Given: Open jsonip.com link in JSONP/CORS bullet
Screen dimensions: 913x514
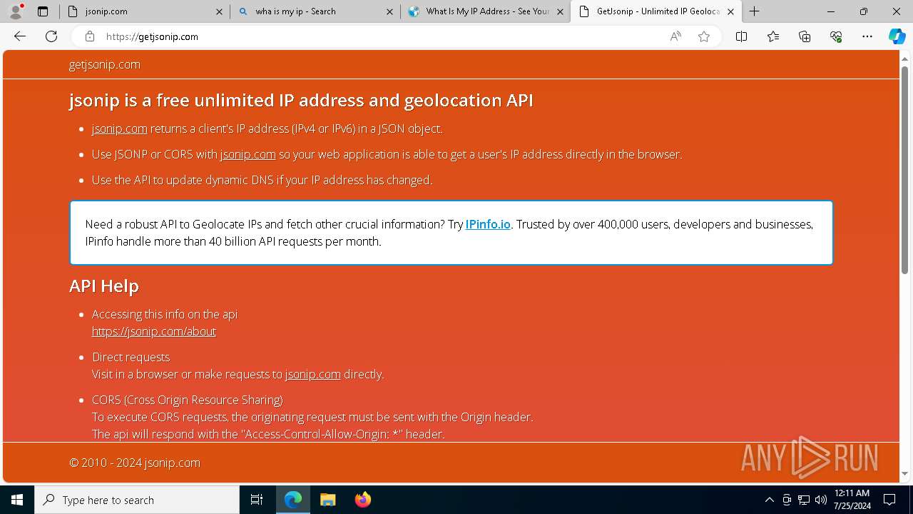Looking at the screenshot, I should tap(248, 154).
